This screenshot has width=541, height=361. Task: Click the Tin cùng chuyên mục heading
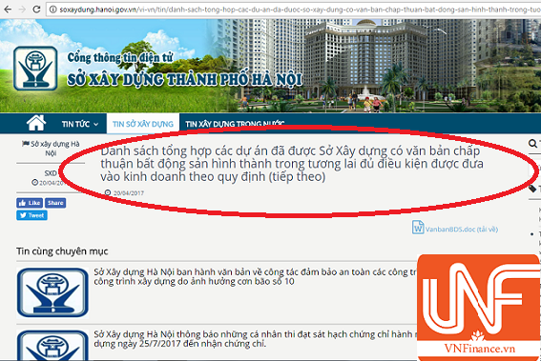(62, 251)
